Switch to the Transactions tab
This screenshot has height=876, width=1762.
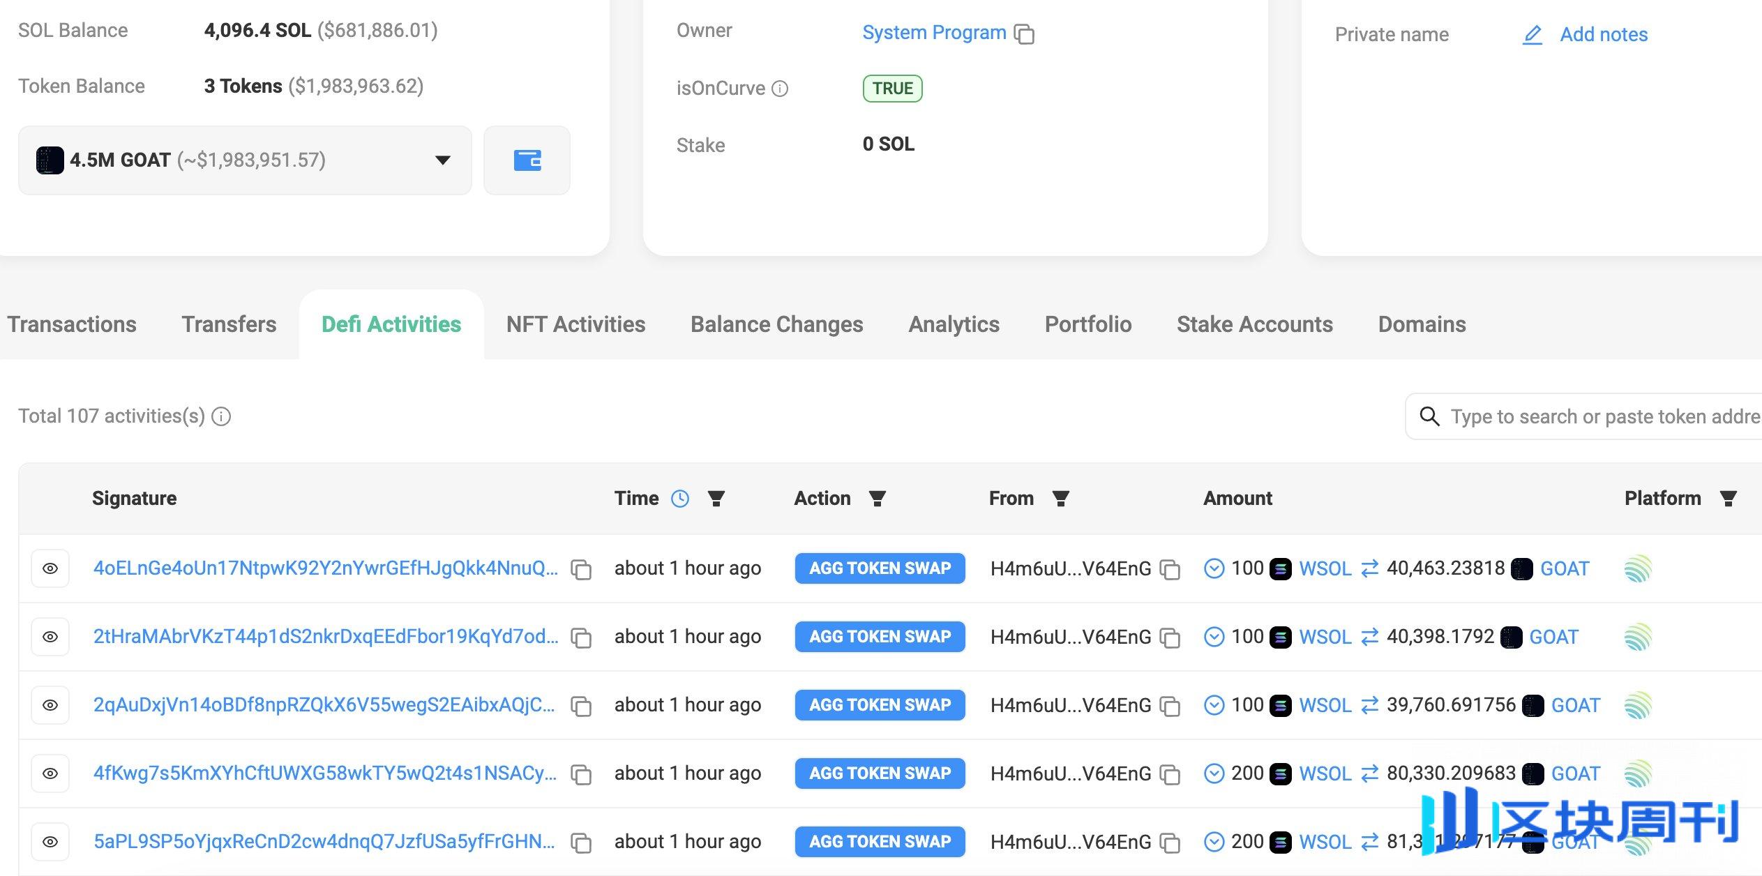click(x=72, y=324)
